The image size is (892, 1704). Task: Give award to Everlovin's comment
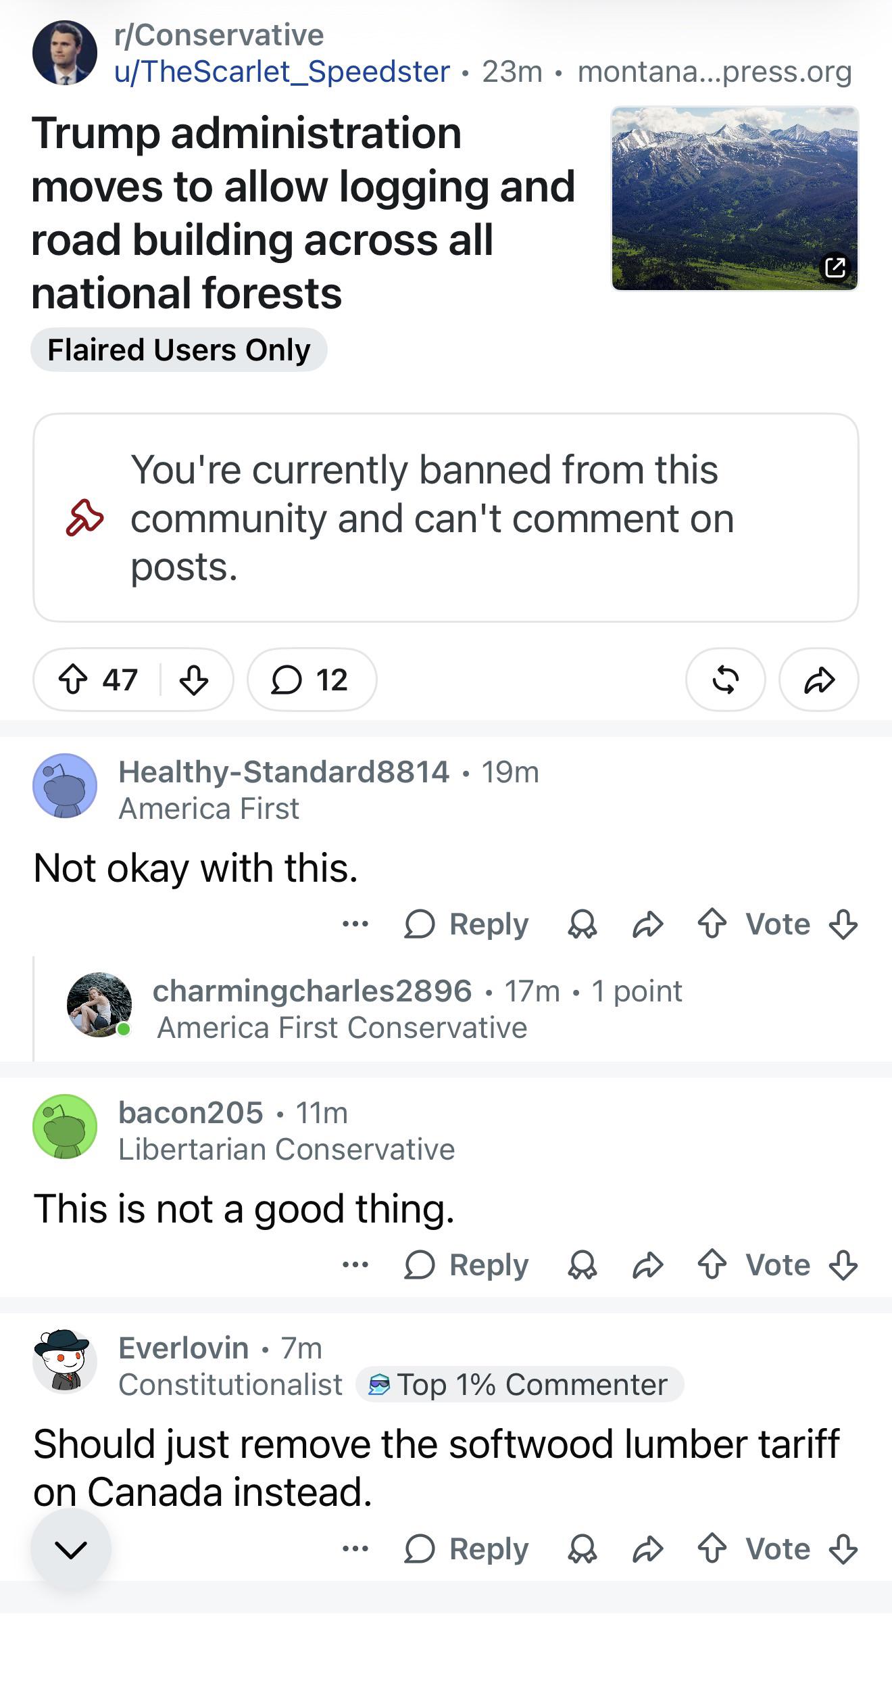583,1548
